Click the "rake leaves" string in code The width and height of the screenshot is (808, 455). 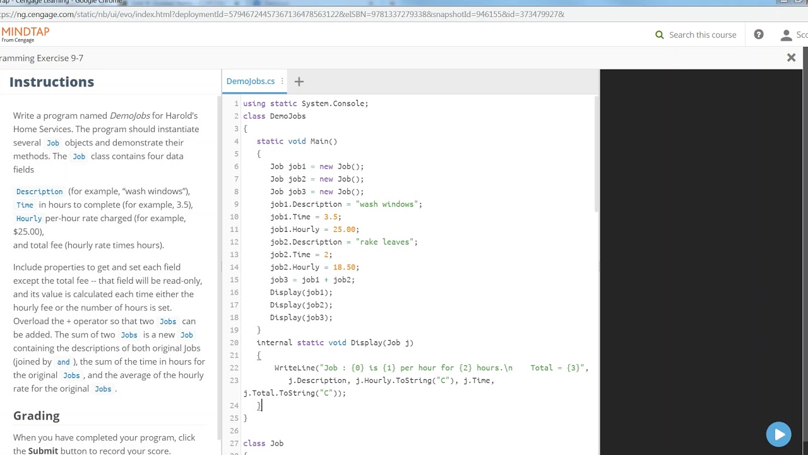384,241
